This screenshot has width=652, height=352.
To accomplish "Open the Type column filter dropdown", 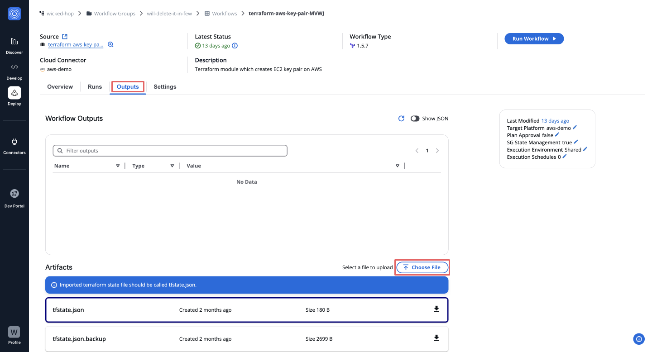I will [x=172, y=166].
